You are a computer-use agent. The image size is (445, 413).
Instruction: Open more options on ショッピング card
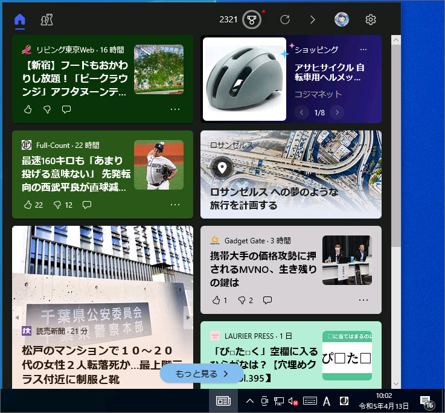point(363,50)
